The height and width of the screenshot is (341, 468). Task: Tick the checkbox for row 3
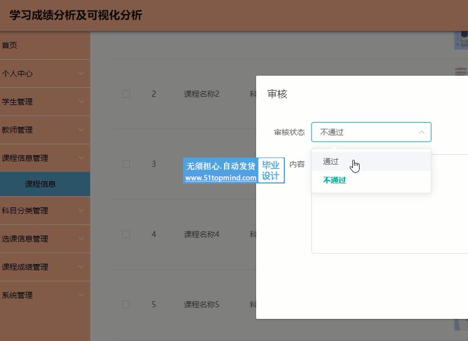[126, 164]
